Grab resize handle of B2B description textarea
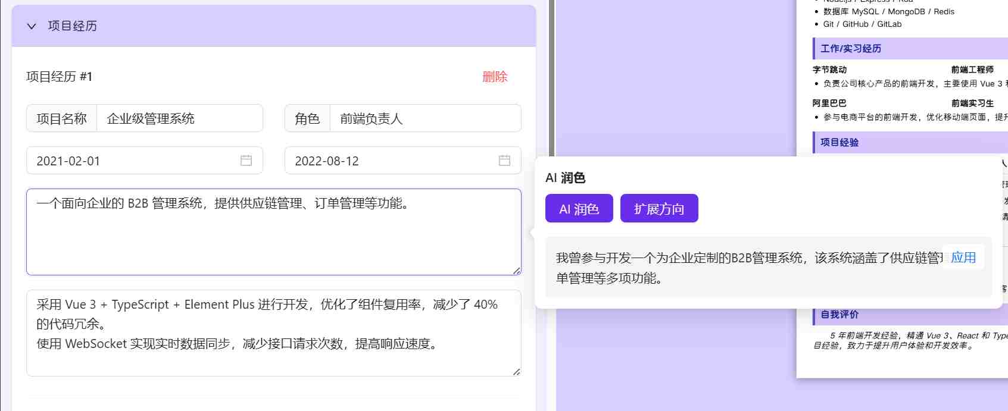 pyautogui.click(x=516, y=271)
